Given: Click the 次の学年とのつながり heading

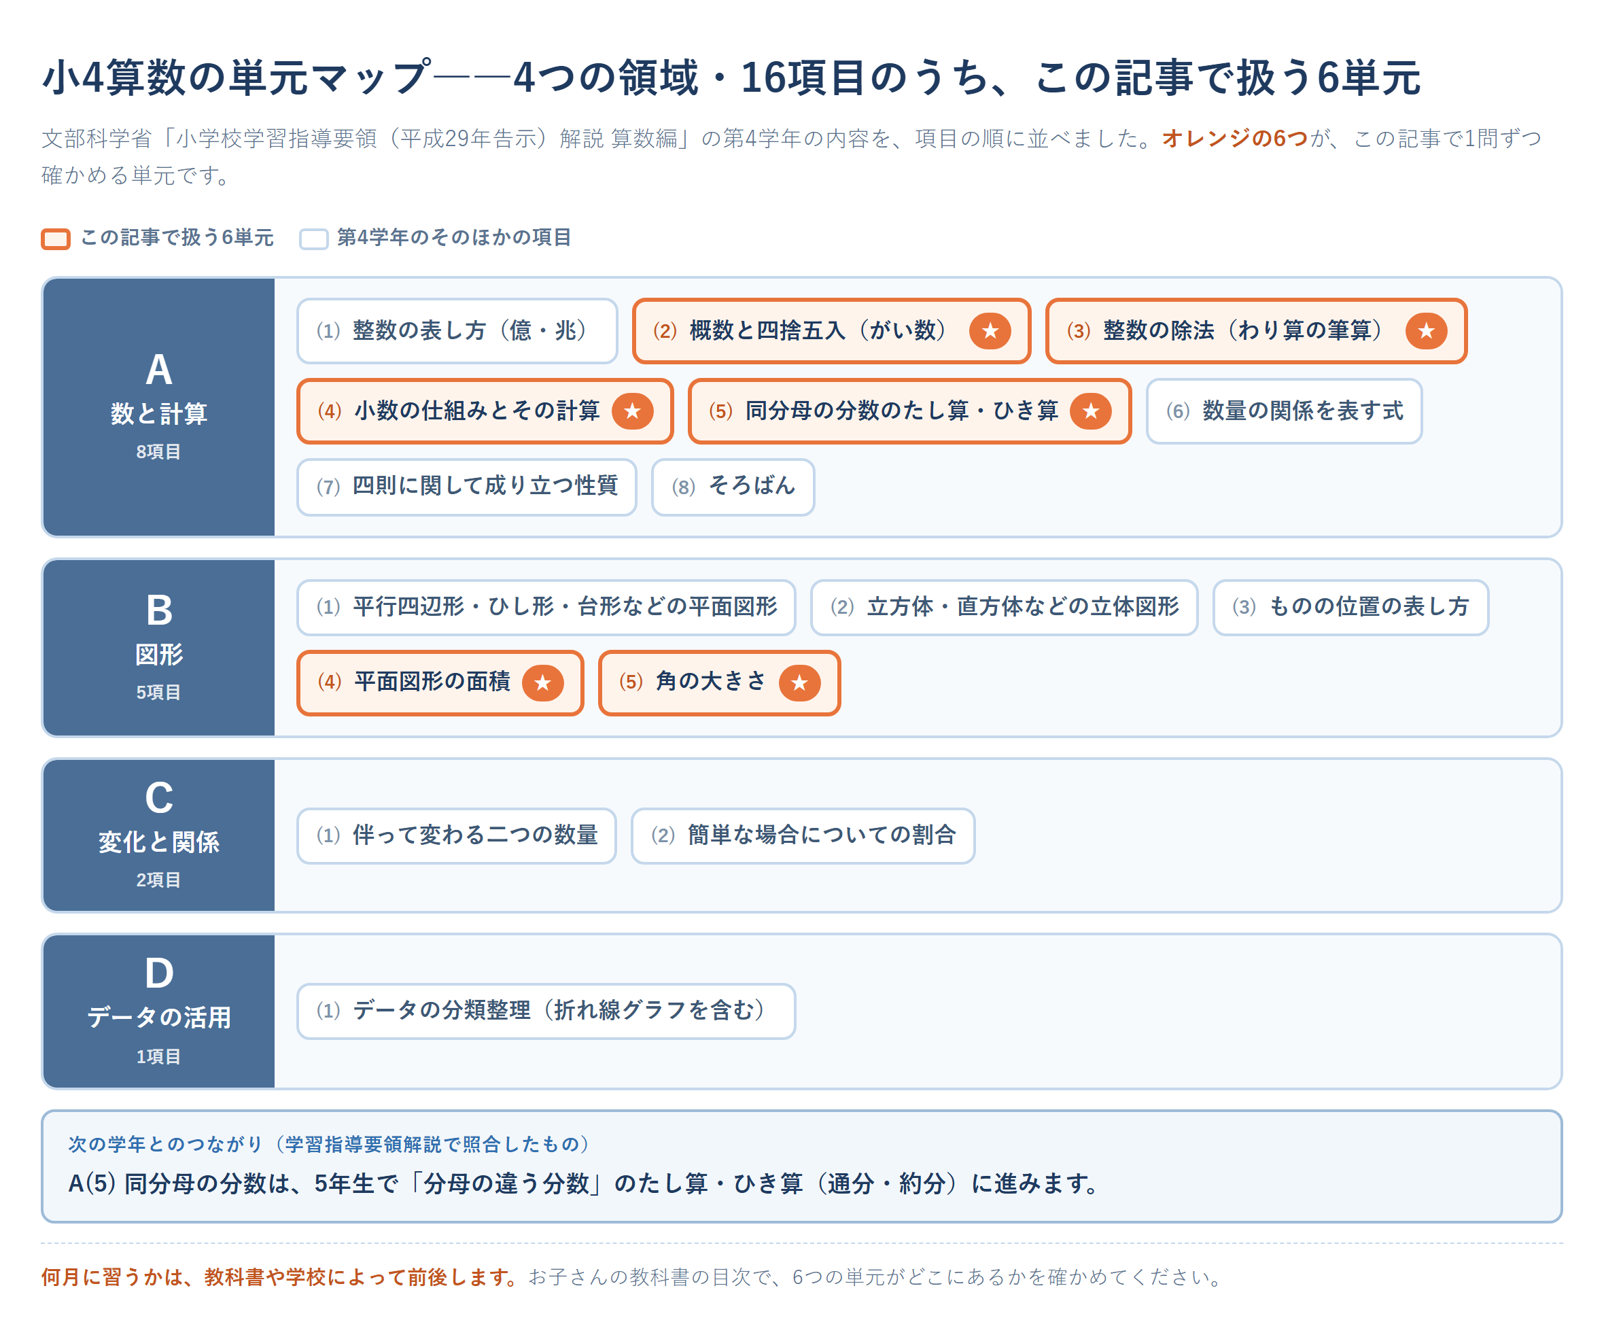Looking at the screenshot, I should coord(330,1144).
